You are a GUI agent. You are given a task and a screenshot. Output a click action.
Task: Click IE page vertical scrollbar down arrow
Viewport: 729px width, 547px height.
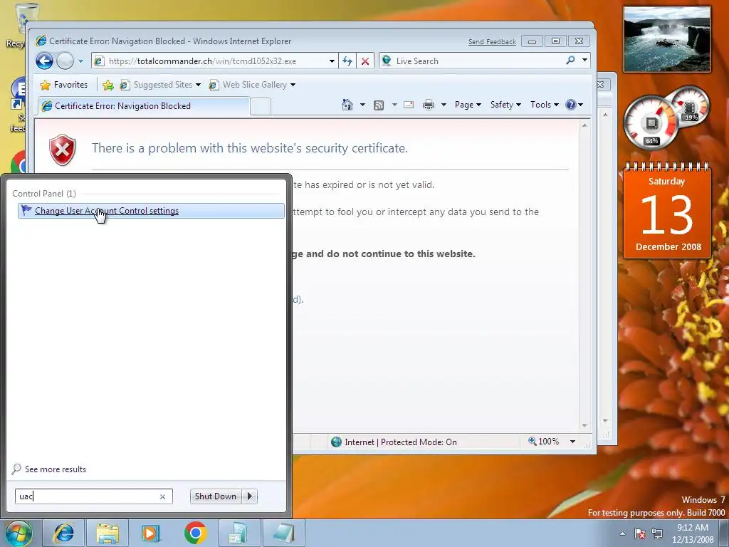pos(584,426)
